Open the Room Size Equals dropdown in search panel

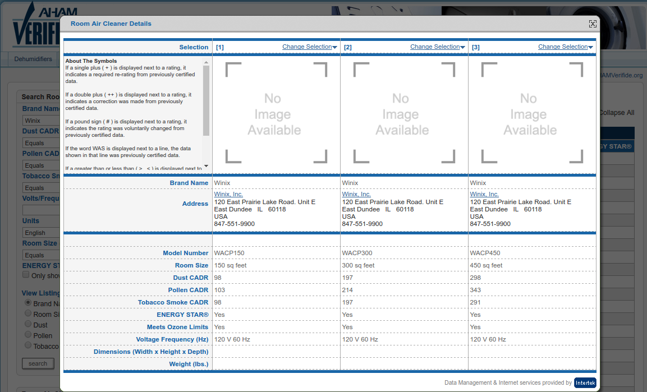[42, 255]
